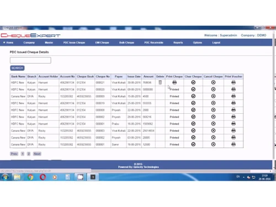
Task: Jump to page 1 of results
Action: [x=23, y=154]
